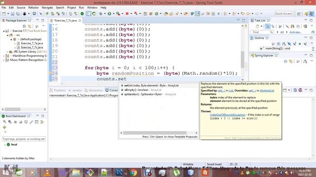Open the Source menu
The image size is (316, 177).
21,8
